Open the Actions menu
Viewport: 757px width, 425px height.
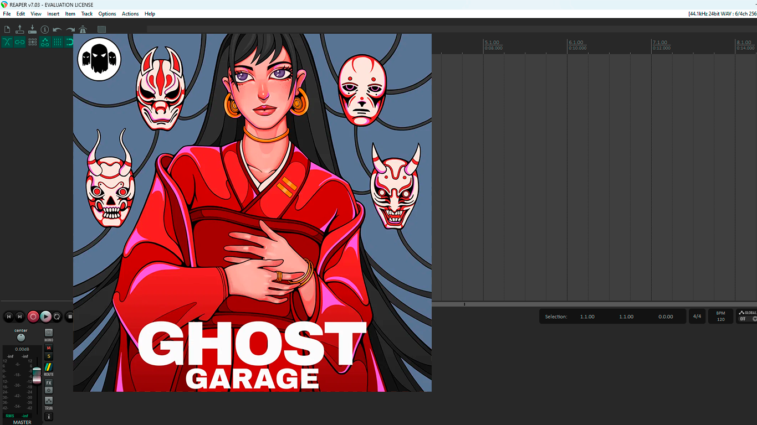(x=130, y=14)
